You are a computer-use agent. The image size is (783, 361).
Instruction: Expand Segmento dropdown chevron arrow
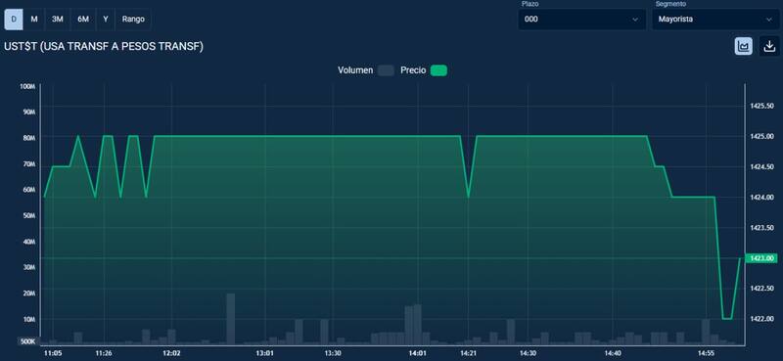tap(769, 20)
